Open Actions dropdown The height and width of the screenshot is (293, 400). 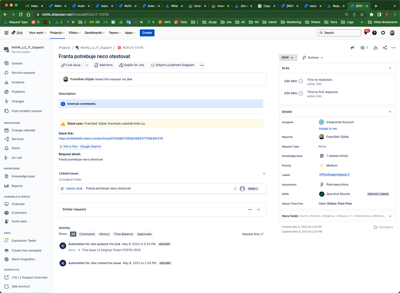(x=313, y=57)
